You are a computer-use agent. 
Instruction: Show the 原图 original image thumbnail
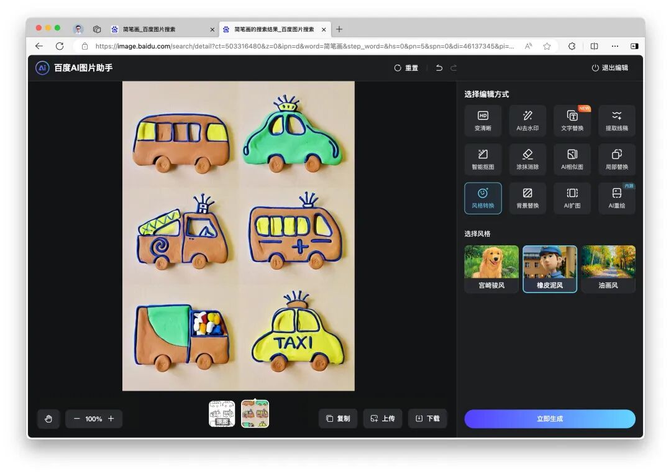click(222, 414)
